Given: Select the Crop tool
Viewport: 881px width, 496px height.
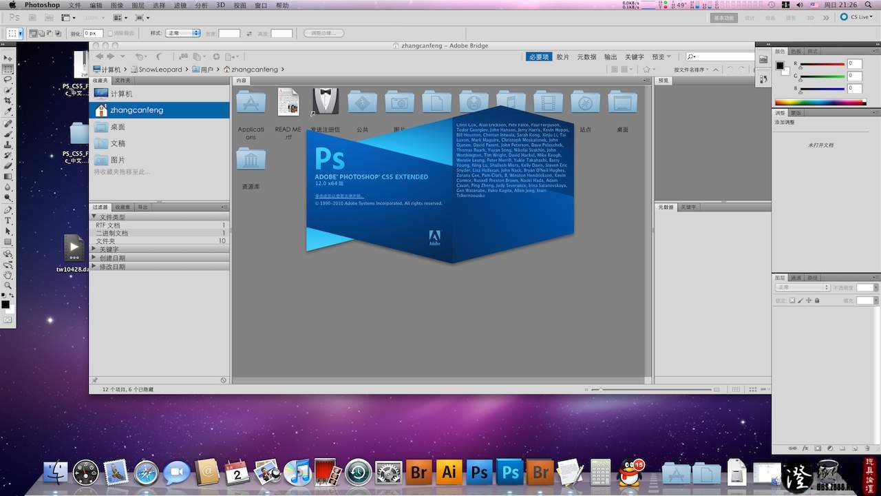Looking at the screenshot, I should pyautogui.click(x=8, y=101).
